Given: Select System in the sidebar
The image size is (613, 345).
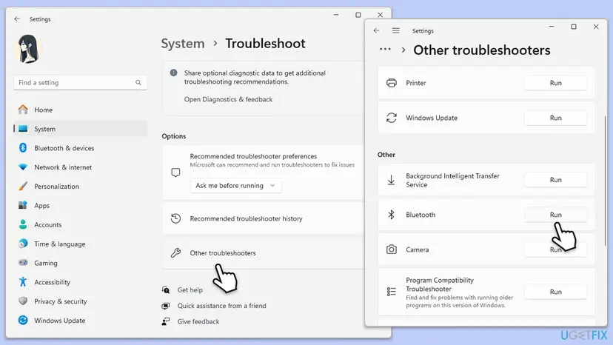Looking at the screenshot, I should coord(80,129).
